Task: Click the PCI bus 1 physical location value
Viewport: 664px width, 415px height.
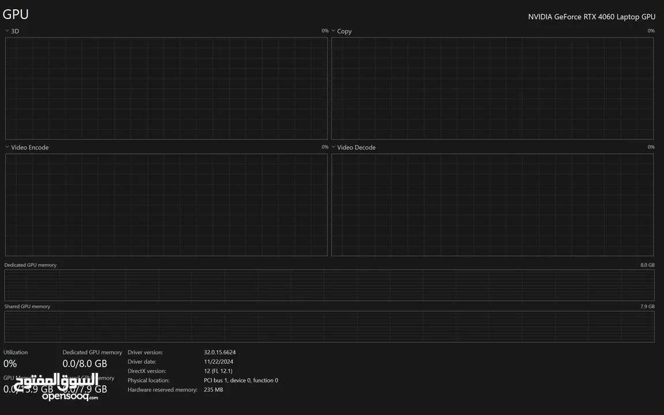Action: click(241, 380)
